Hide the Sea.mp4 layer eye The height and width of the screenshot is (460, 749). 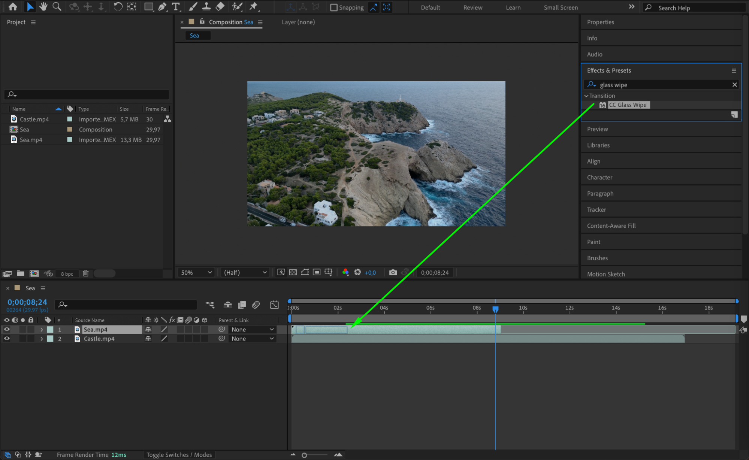pyautogui.click(x=7, y=329)
